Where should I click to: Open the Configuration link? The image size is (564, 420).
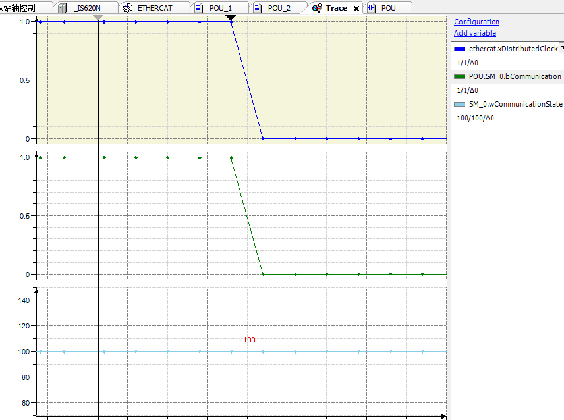(x=476, y=22)
